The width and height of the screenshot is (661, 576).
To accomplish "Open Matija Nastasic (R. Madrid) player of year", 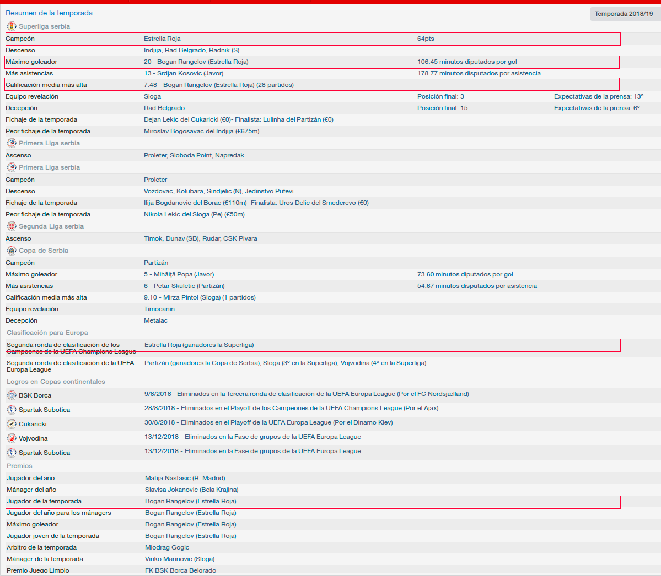I will [x=185, y=479].
